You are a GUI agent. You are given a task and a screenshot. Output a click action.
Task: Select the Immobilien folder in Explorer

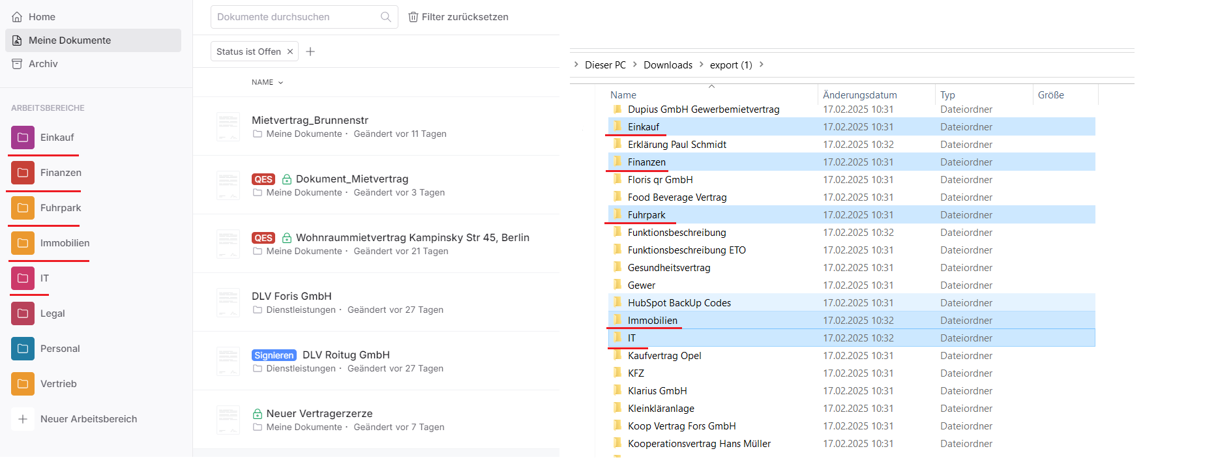652,321
